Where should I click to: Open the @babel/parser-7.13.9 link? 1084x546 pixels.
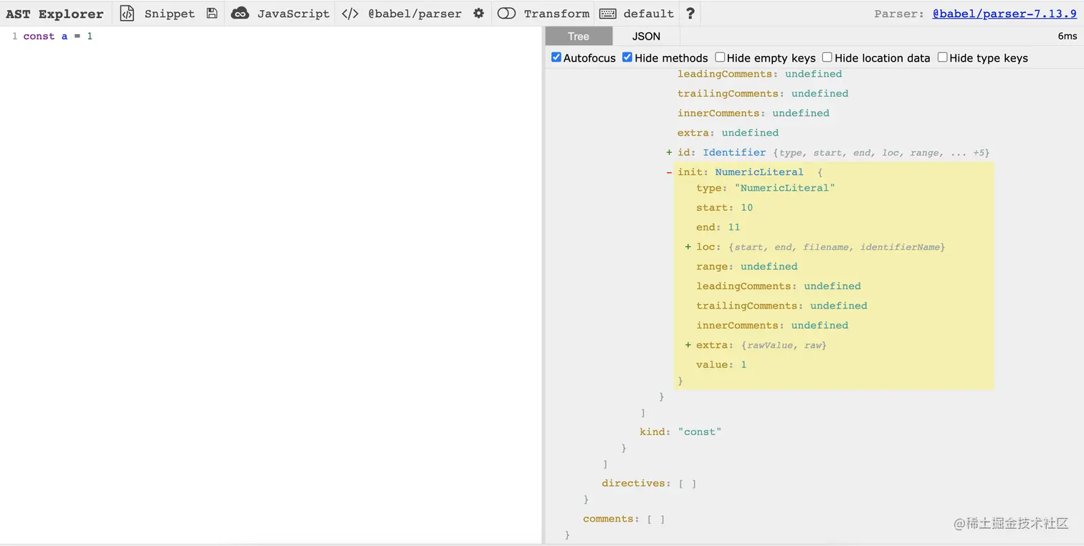tap(1004, 13)
